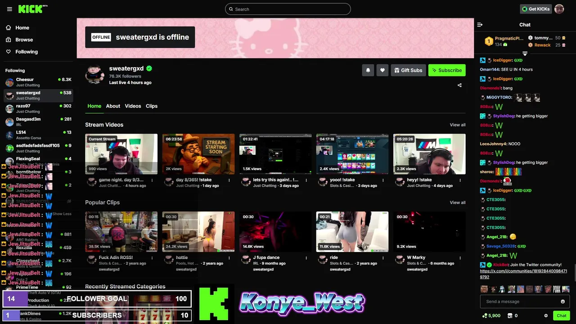The width and height of the screenshot is (576, 324).
Task: View all Popular Clips
Action: pyautogui.click(x=458, y=202)
